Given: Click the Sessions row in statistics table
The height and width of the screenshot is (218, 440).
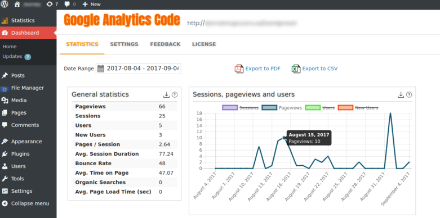Looking at the screenshot, I should (125, 116).
